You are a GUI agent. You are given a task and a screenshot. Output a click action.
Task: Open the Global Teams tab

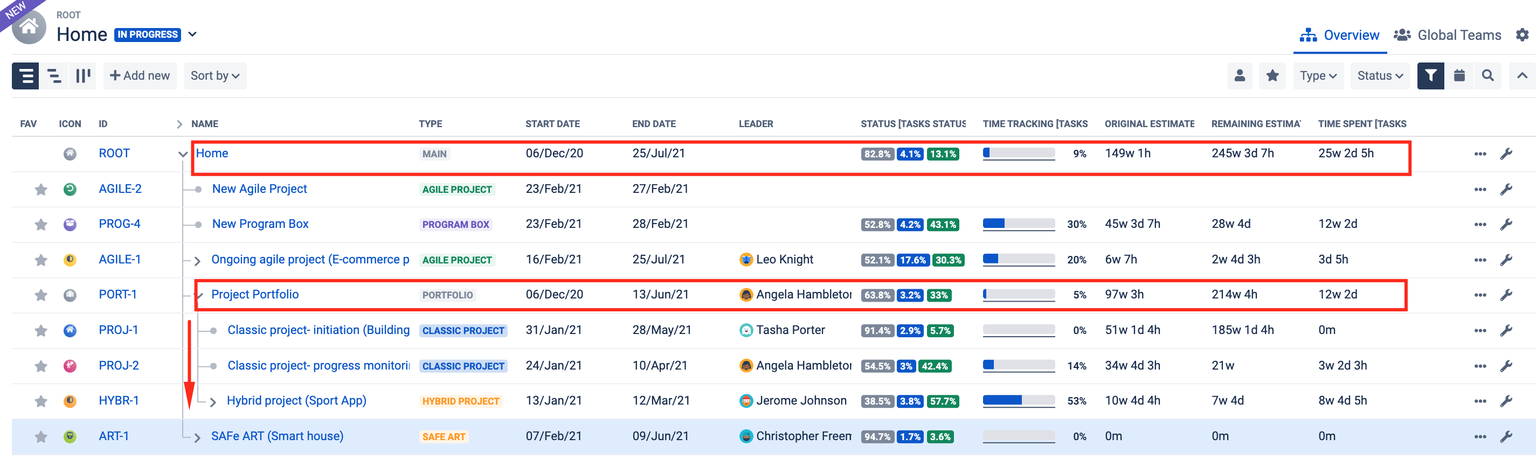click(x=1447, y=35)
